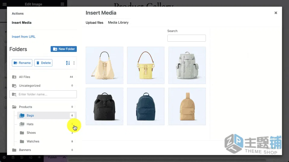Close the Insert Media dialog
The image size is (289, 162).
[276, 13]
